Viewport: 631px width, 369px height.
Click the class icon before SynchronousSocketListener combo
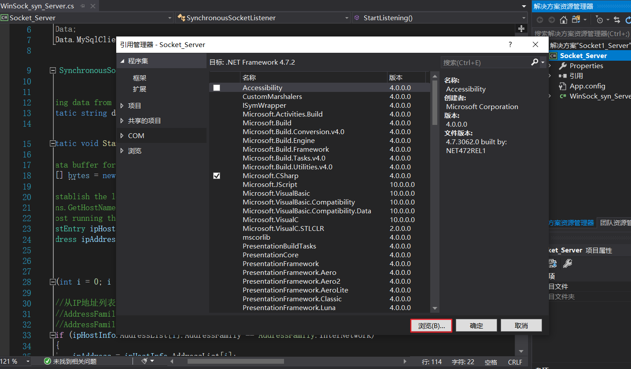point(181,18)
